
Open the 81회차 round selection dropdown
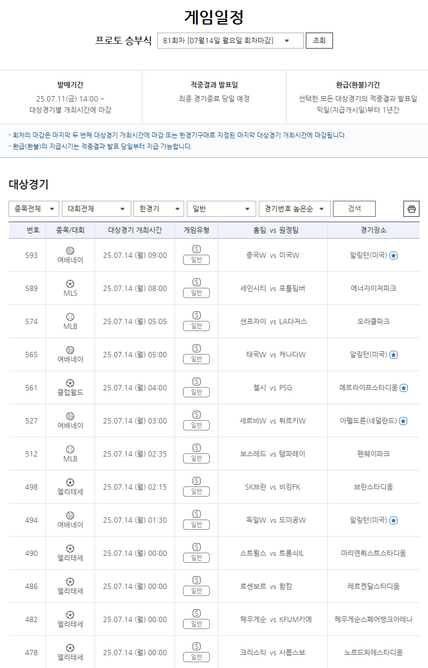230,41
